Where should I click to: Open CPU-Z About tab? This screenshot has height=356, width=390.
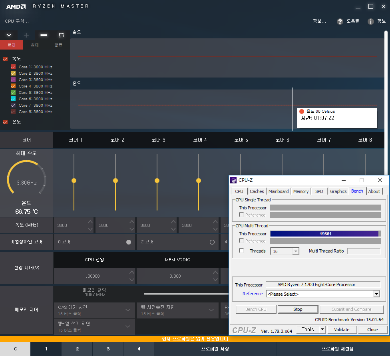point(374,191)
